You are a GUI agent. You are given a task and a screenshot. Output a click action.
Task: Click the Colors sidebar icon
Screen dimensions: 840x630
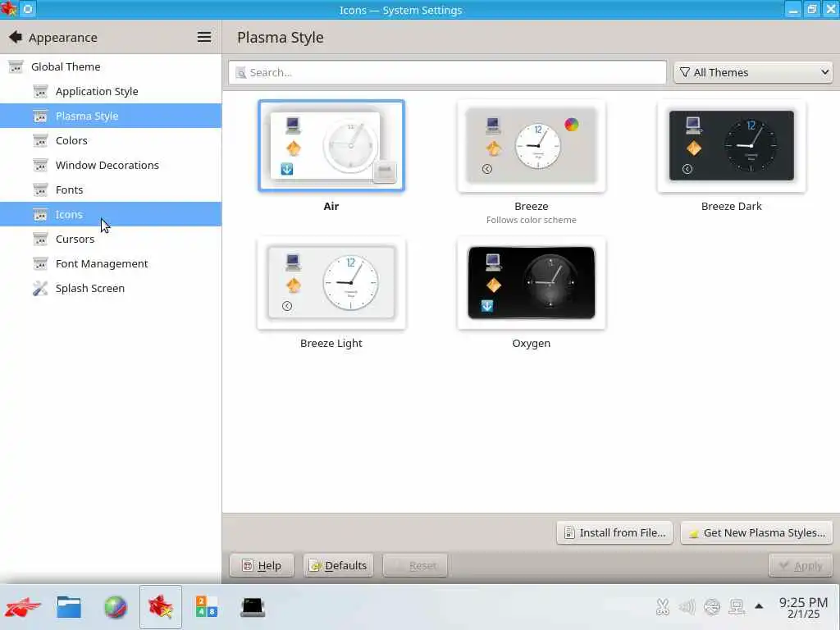pos(41,140)
